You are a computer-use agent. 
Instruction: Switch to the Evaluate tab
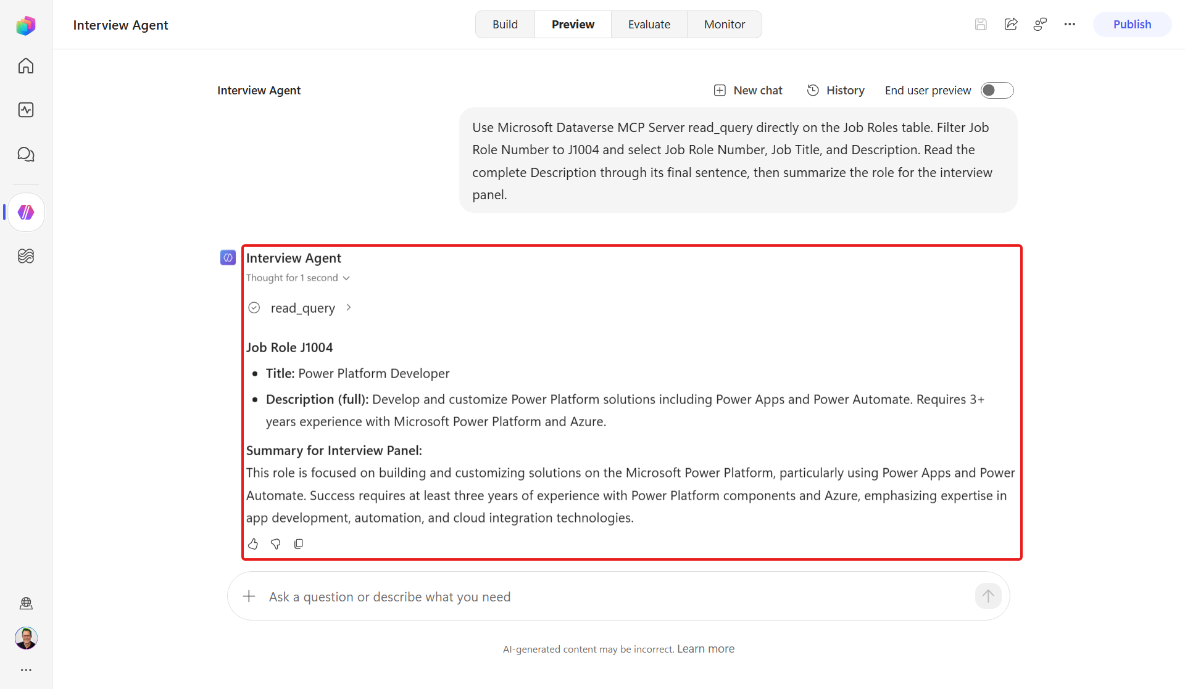pyautogui.click(x=649, y=25)
